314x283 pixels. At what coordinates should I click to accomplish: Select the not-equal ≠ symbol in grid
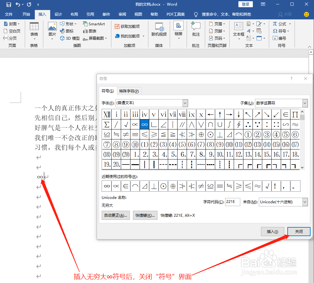[126, 135]
